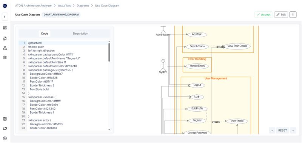Click the 'Change Password' use case oval
The image size is (302, 143).
[x=197, y=132]
